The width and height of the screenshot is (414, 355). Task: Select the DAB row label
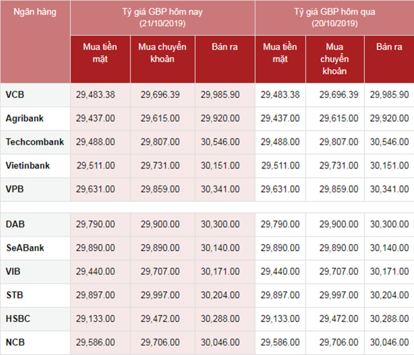click(16, 224)
